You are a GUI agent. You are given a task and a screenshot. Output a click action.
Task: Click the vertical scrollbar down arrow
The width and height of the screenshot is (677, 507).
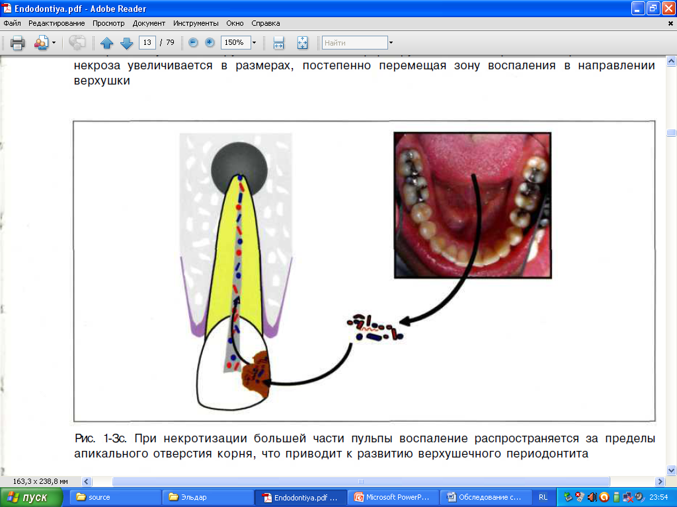[672, 470]
